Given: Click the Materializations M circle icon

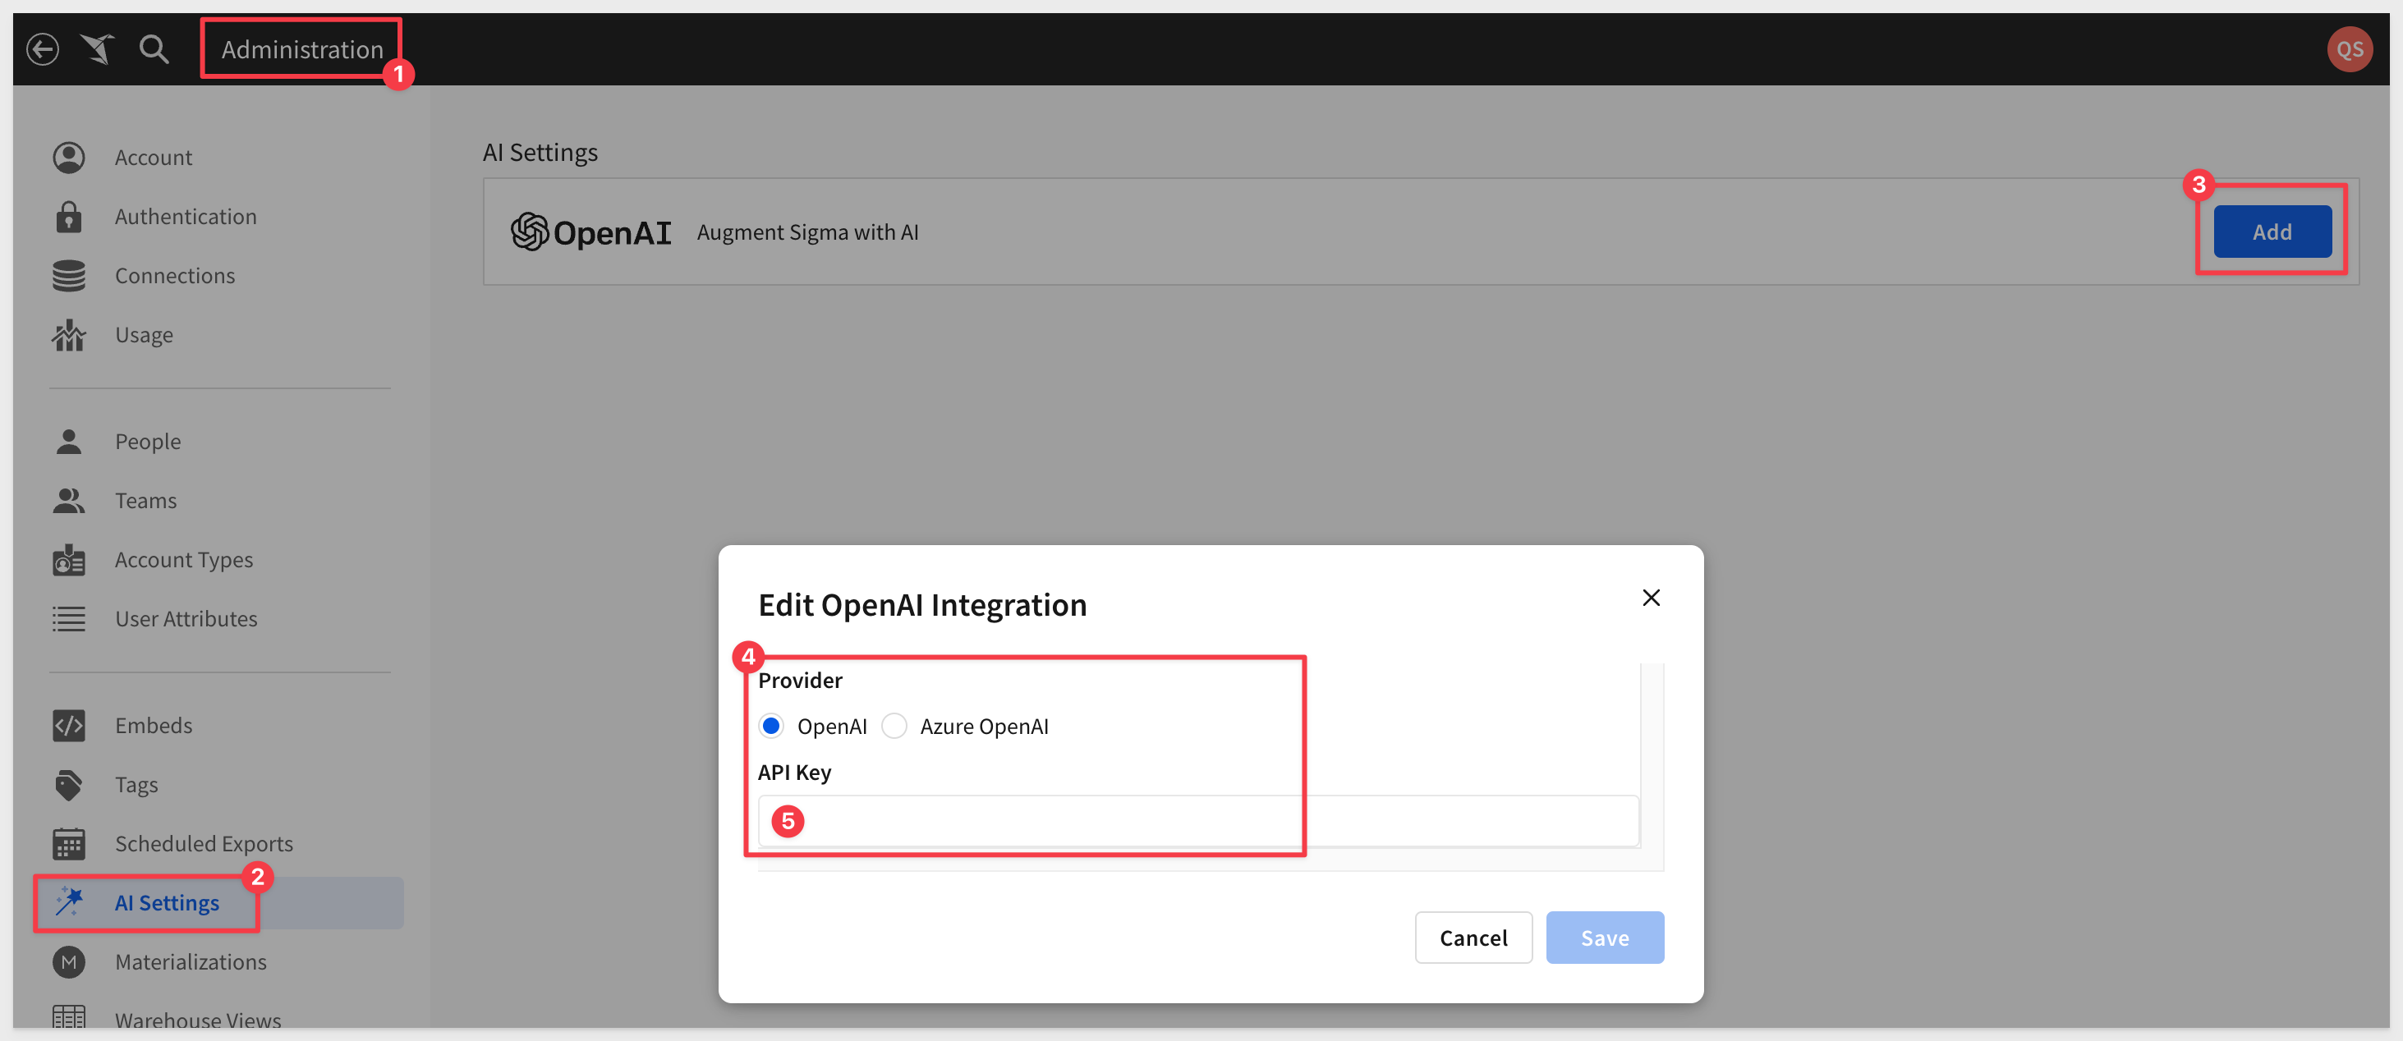Looking at the screenshot, I should click(x=69, y=961).
